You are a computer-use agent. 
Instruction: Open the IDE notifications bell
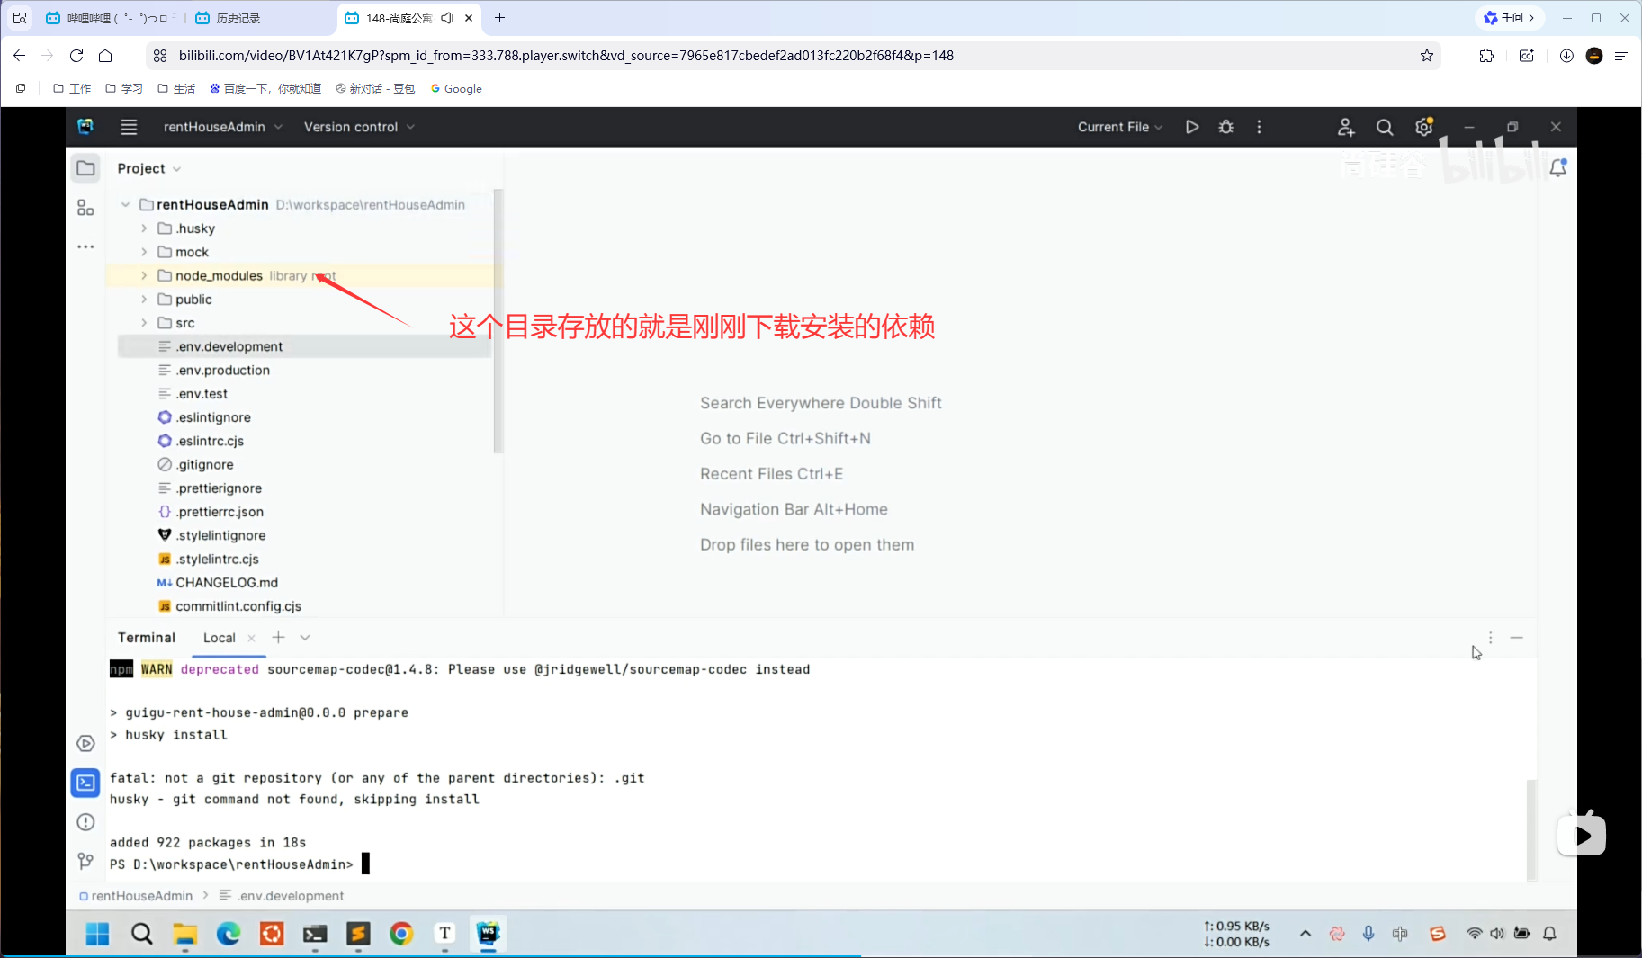pyautogui.click(x=1558, y=168)
